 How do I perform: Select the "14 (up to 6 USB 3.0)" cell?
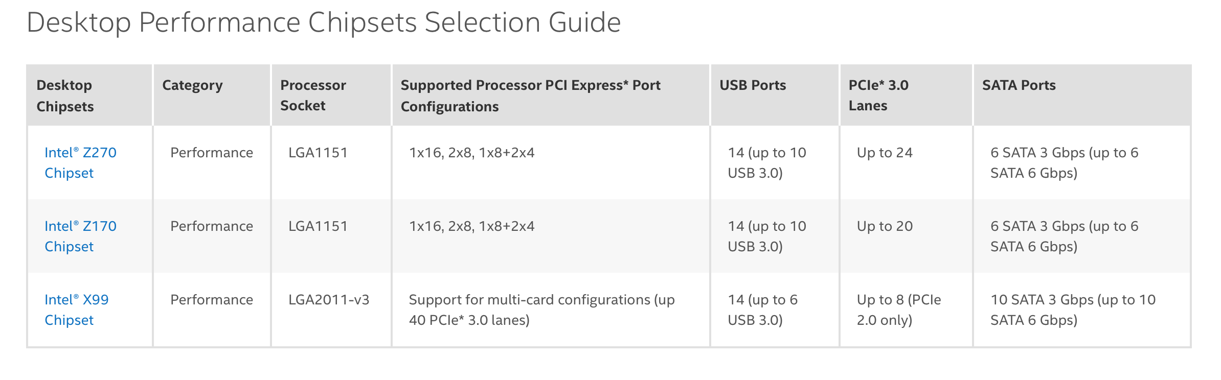click(762, 310)
